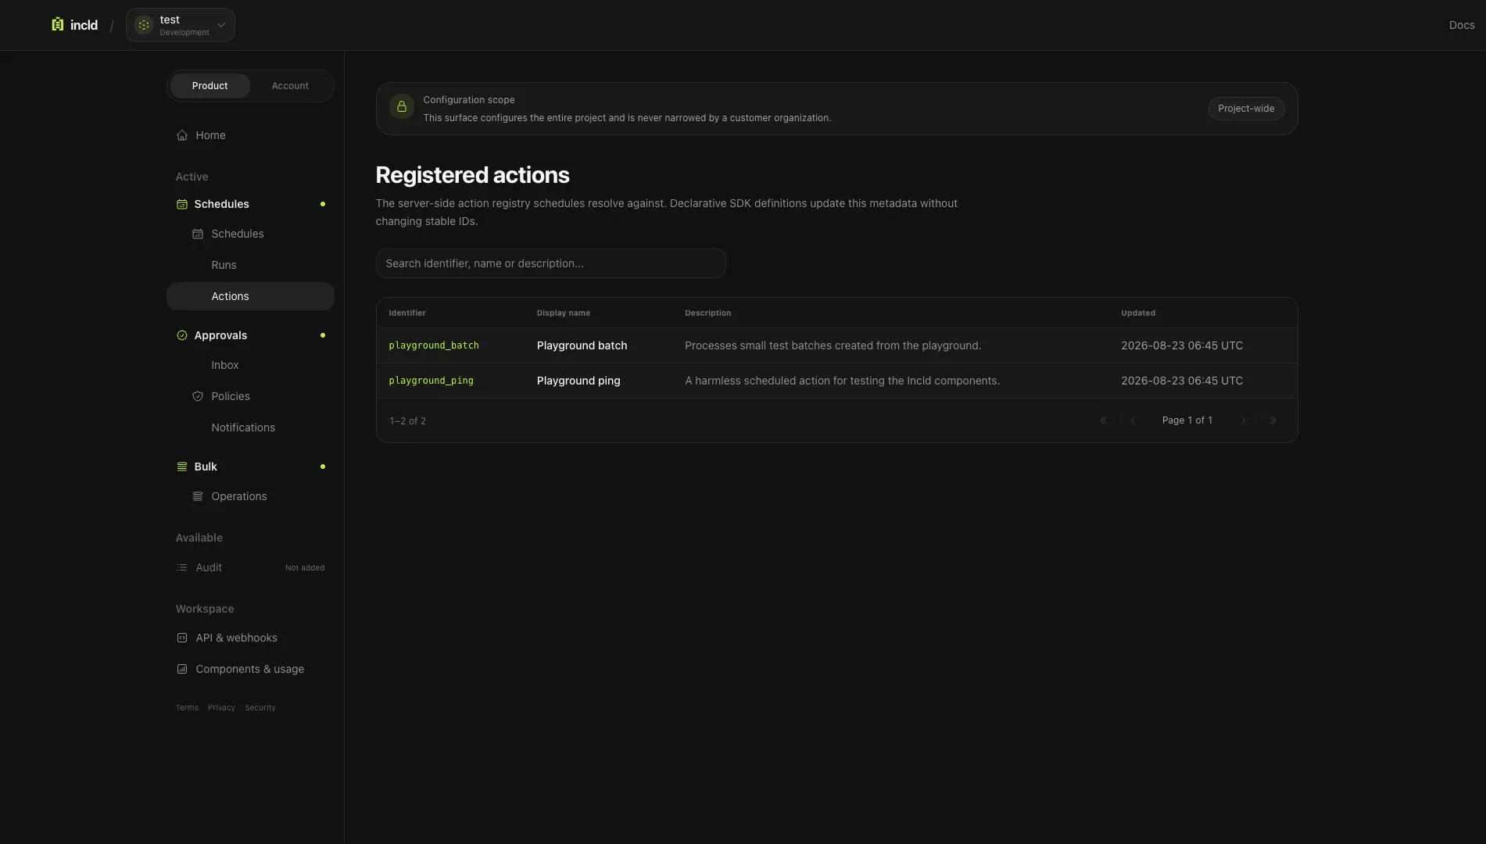Click the Configuration scope lock icon
This screenshot has width=1486, height=844.
[402, 106]
